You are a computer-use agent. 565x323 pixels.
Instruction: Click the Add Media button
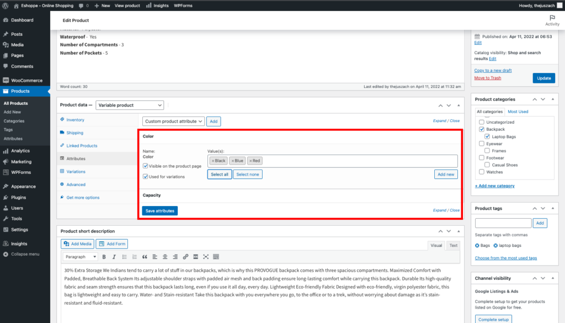coord(77,244)
